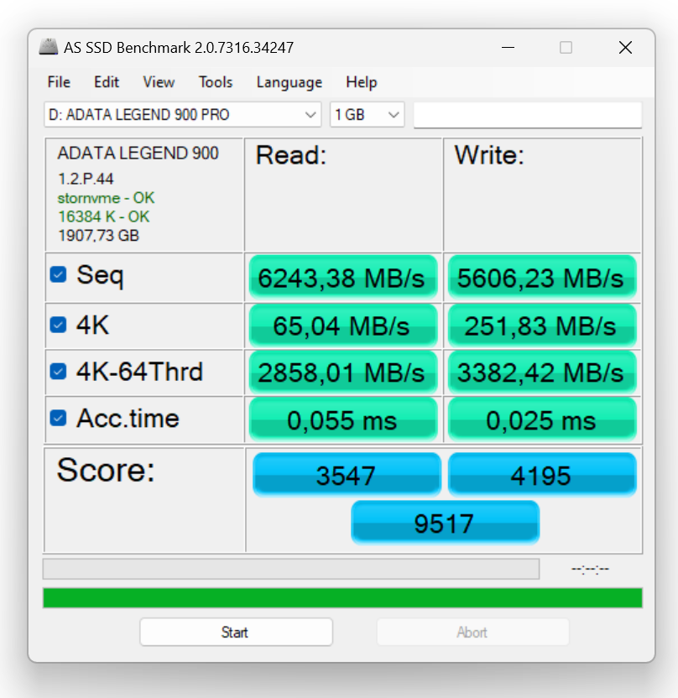Open the Tools menu
The width and height of the screenshot is (678, 698).
pyautogui.click(x=216, y=82)
